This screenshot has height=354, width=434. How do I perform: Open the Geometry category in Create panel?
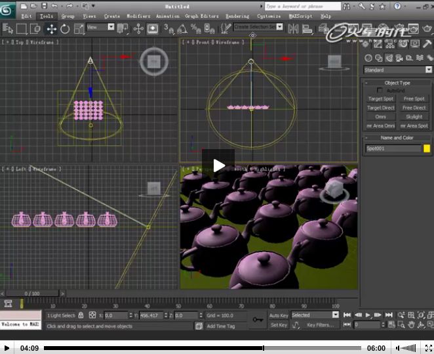tap(369, 58)
